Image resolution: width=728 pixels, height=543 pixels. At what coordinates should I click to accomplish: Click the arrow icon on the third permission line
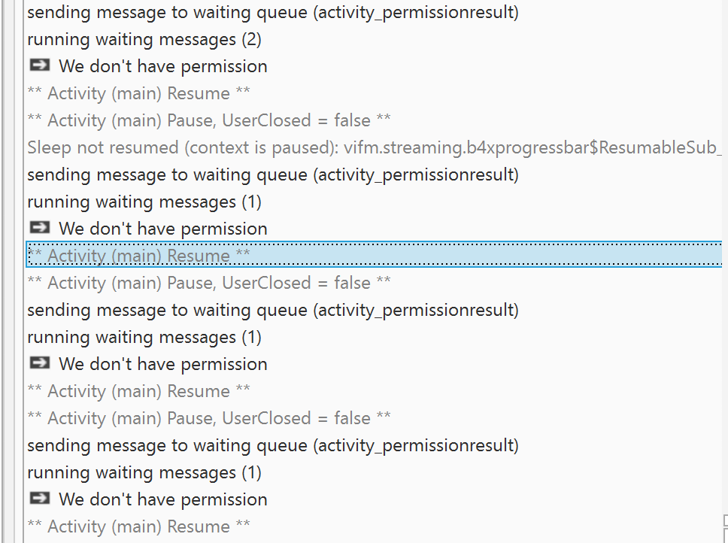click(39, 364)
